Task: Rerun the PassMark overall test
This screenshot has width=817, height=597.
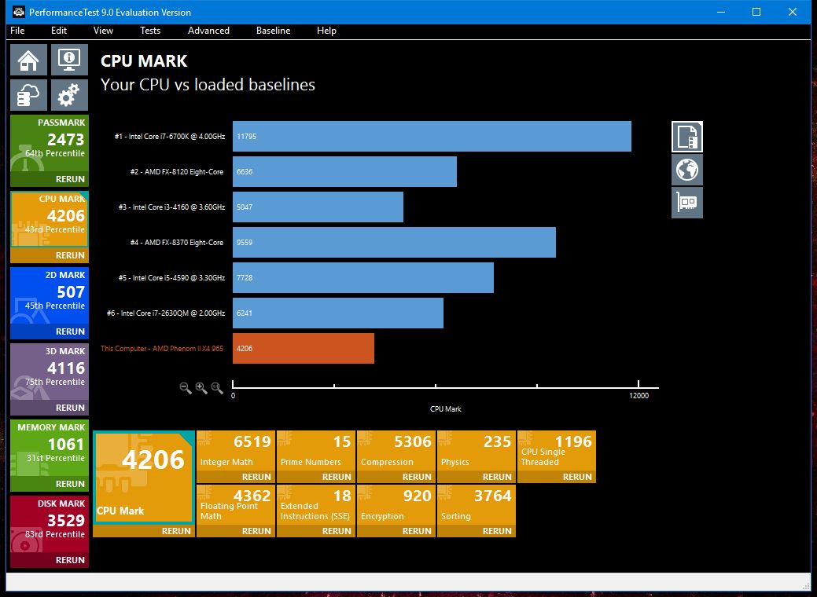Action: tap(50, 179)
